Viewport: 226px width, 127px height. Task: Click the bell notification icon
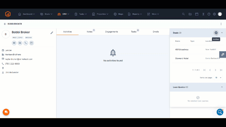113,53
